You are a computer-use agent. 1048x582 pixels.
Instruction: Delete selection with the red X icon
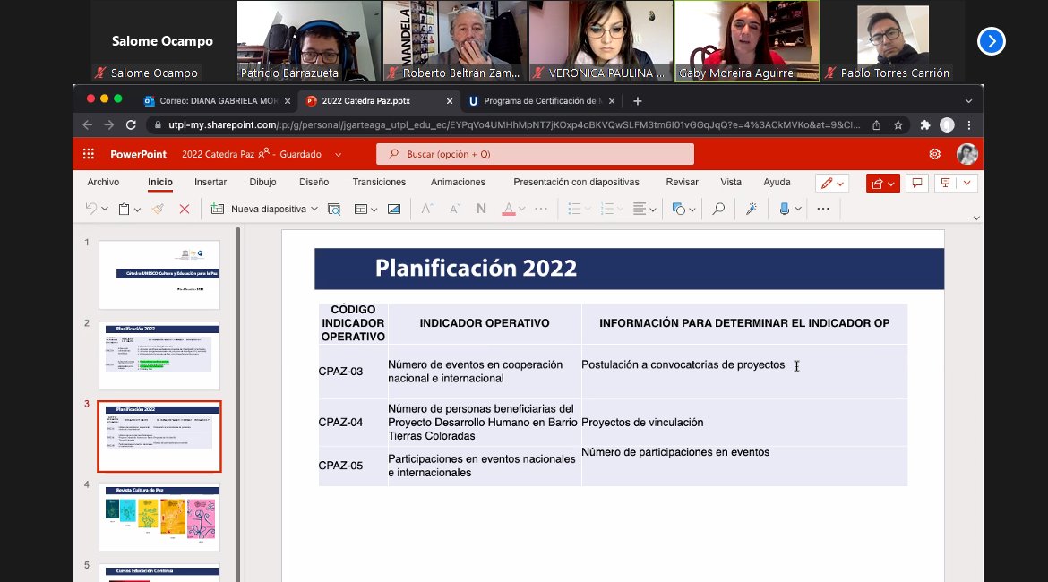click(185, 210)
